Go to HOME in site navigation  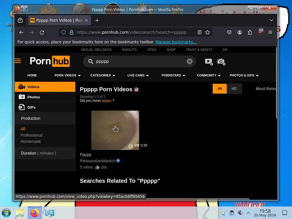pos(32,75)
